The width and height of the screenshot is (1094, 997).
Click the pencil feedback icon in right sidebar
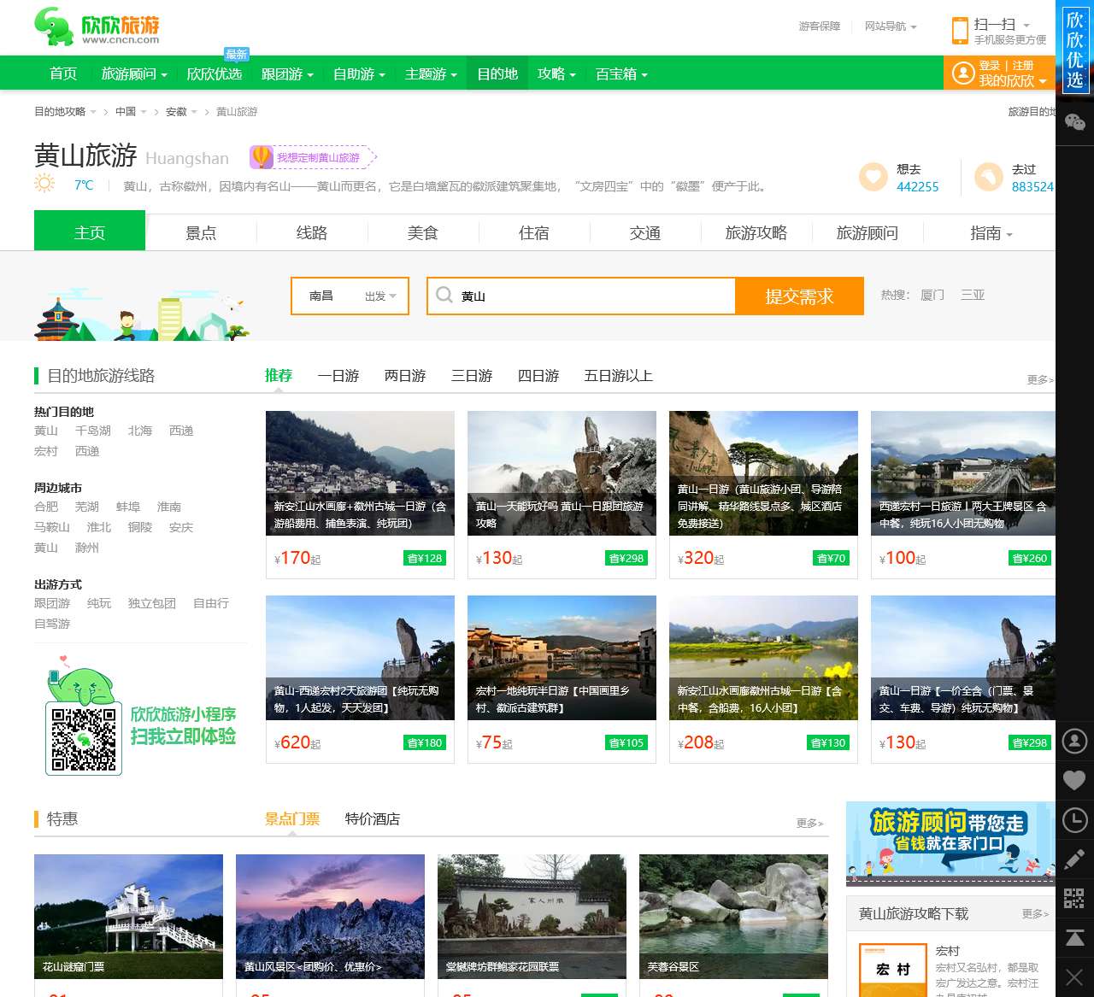[x=1075, y=859]
